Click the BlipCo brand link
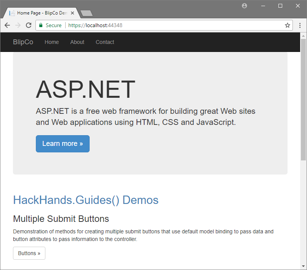This screenshot has width=307, height=270. pos(23,42)
